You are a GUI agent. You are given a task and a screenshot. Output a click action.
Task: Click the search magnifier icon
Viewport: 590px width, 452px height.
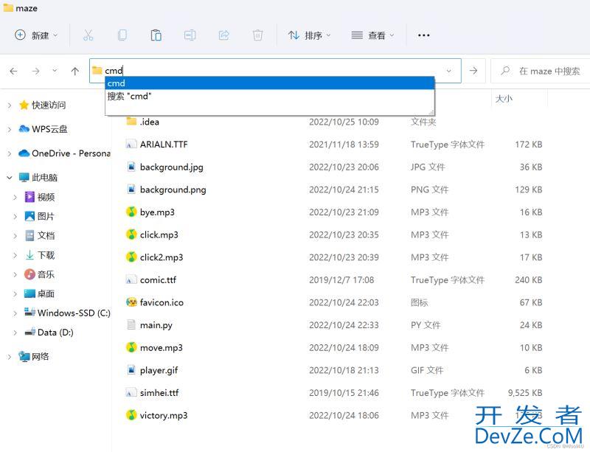click(505, 71)
